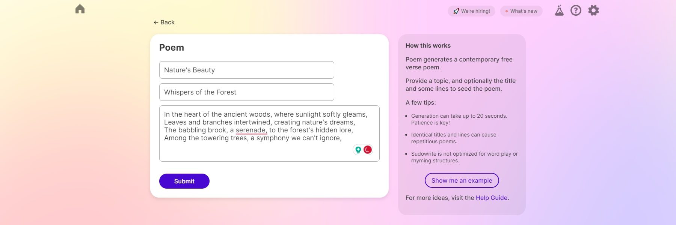Open the Labs beaker icon
The image size is (676, 225).
coord(559,10)
